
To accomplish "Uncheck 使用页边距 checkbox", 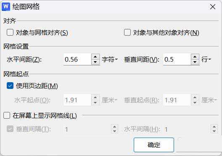I will point(10,86).
